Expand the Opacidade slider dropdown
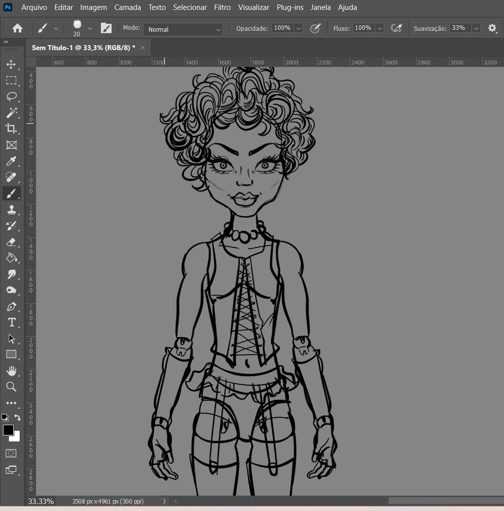 (298, 28)
